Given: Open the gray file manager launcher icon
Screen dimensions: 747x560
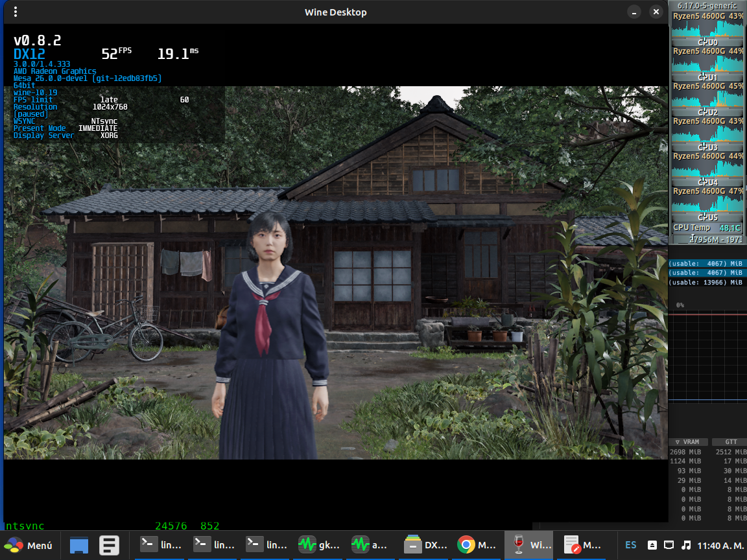Looking at the screenshot, I should click(109, 545).
